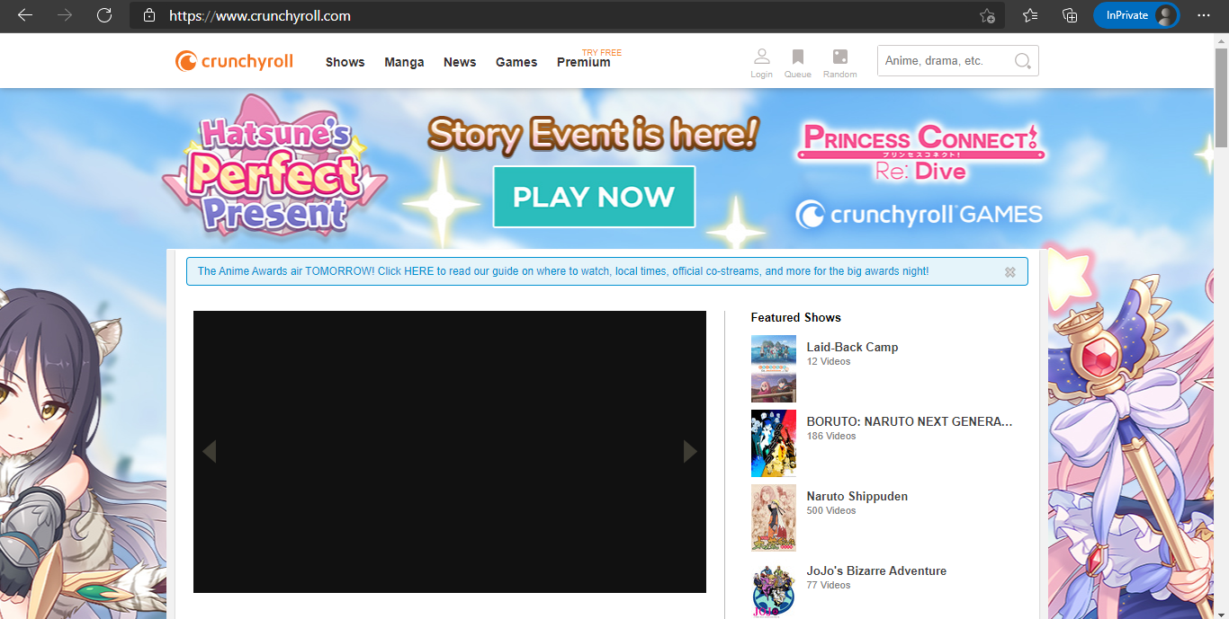Viewport: 1229px width, 619px height.
Task: Open the Games section
Action: click(x=516, y=62)
